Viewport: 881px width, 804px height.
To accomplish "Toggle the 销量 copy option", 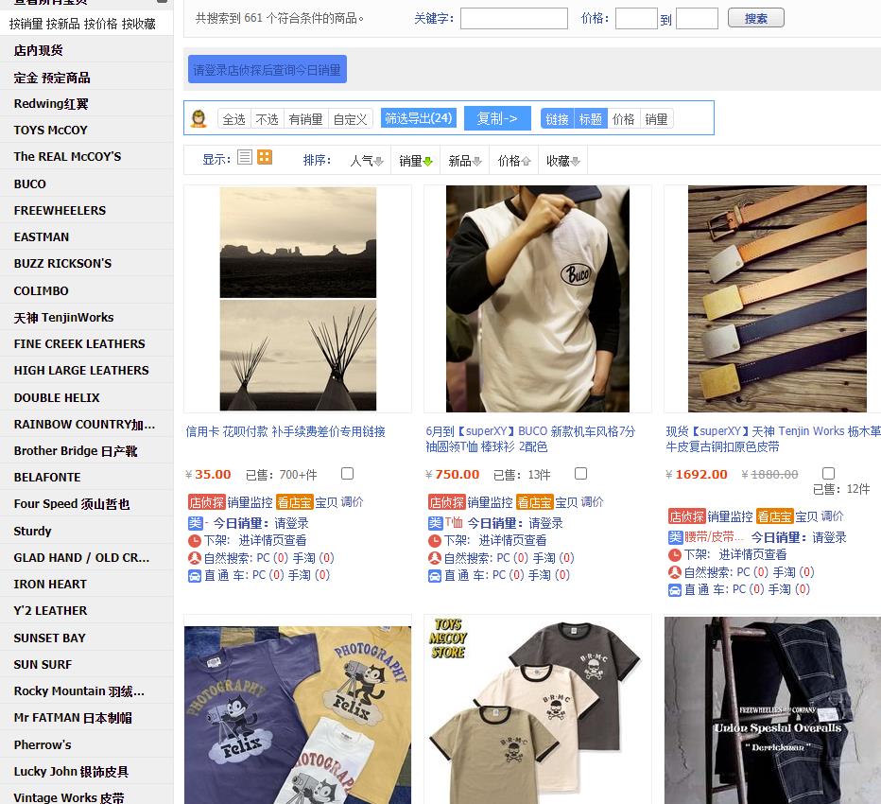I will [656, 119].
